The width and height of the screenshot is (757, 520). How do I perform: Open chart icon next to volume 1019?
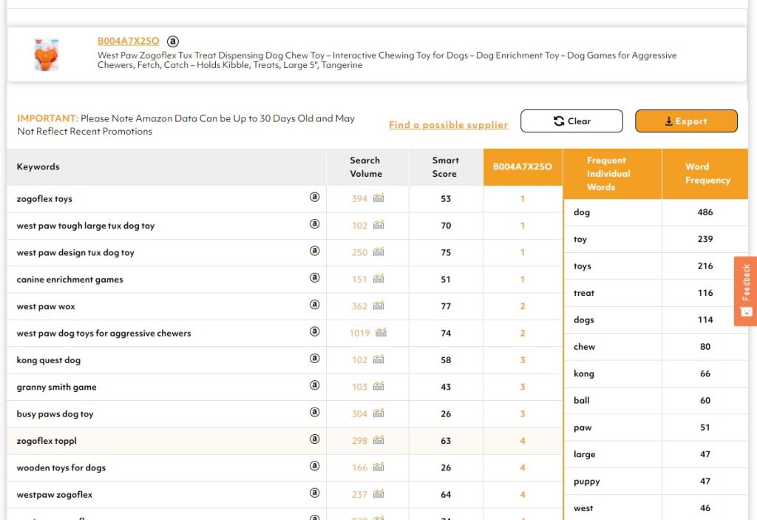pyautogui.click(x=381, y=333)
